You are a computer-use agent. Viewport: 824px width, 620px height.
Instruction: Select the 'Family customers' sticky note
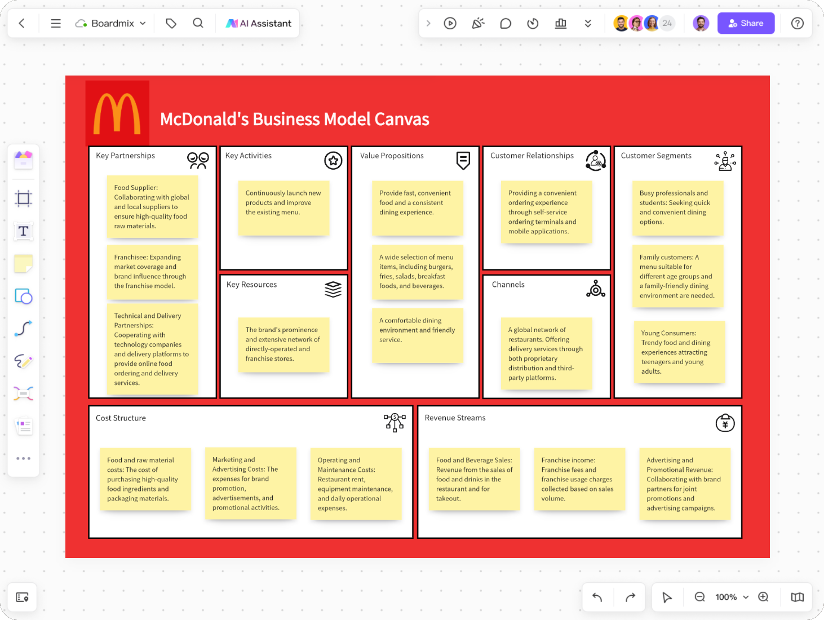[677, 276]
